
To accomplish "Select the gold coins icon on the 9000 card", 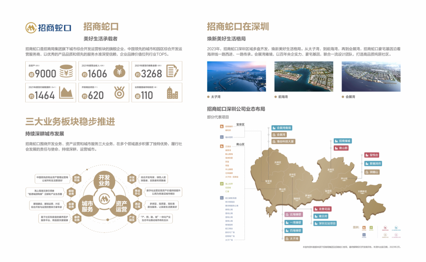I will click(65, 71).
